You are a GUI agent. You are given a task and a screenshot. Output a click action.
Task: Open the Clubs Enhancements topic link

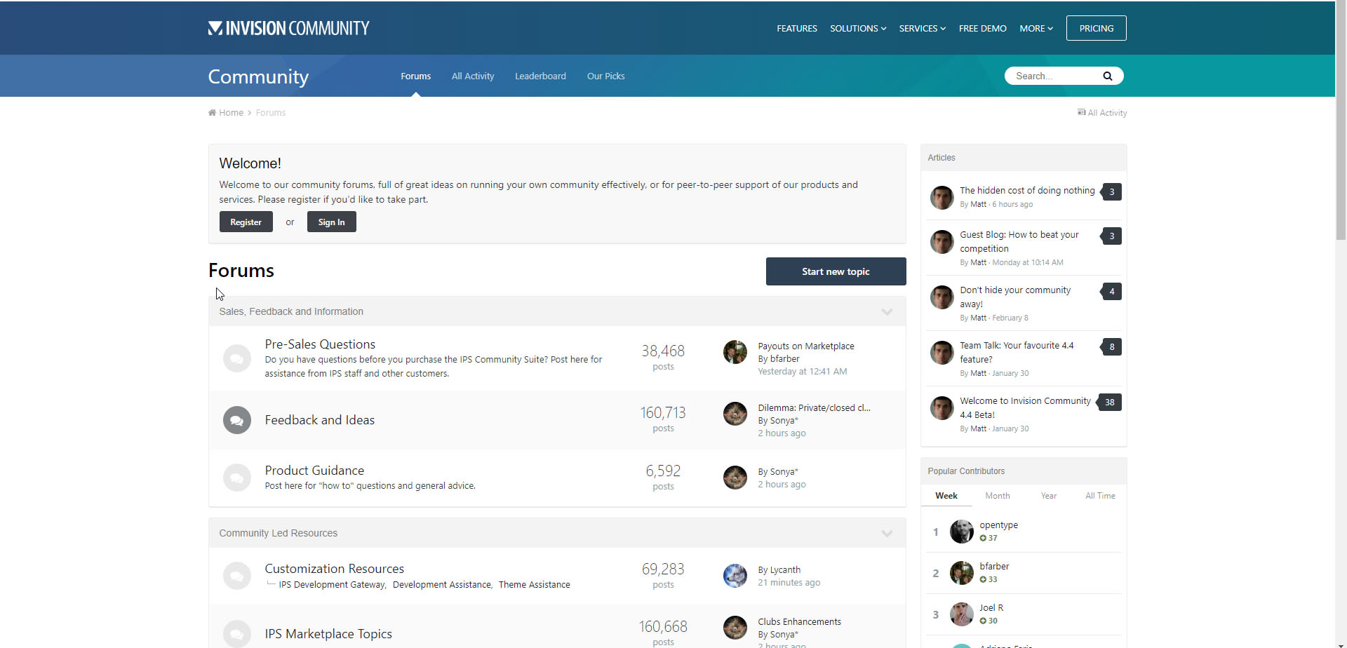click(x=799, y=622)
